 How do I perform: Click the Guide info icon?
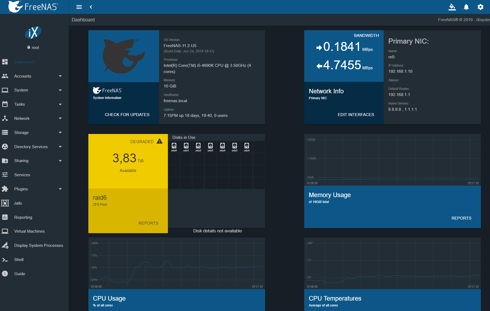[x=5, y=274]
